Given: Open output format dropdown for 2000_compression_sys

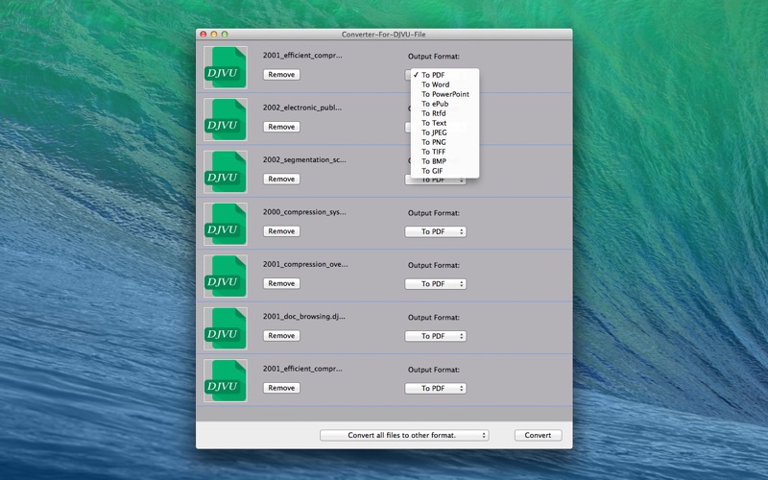Looking at the screenshot, I should coord(436,231).
